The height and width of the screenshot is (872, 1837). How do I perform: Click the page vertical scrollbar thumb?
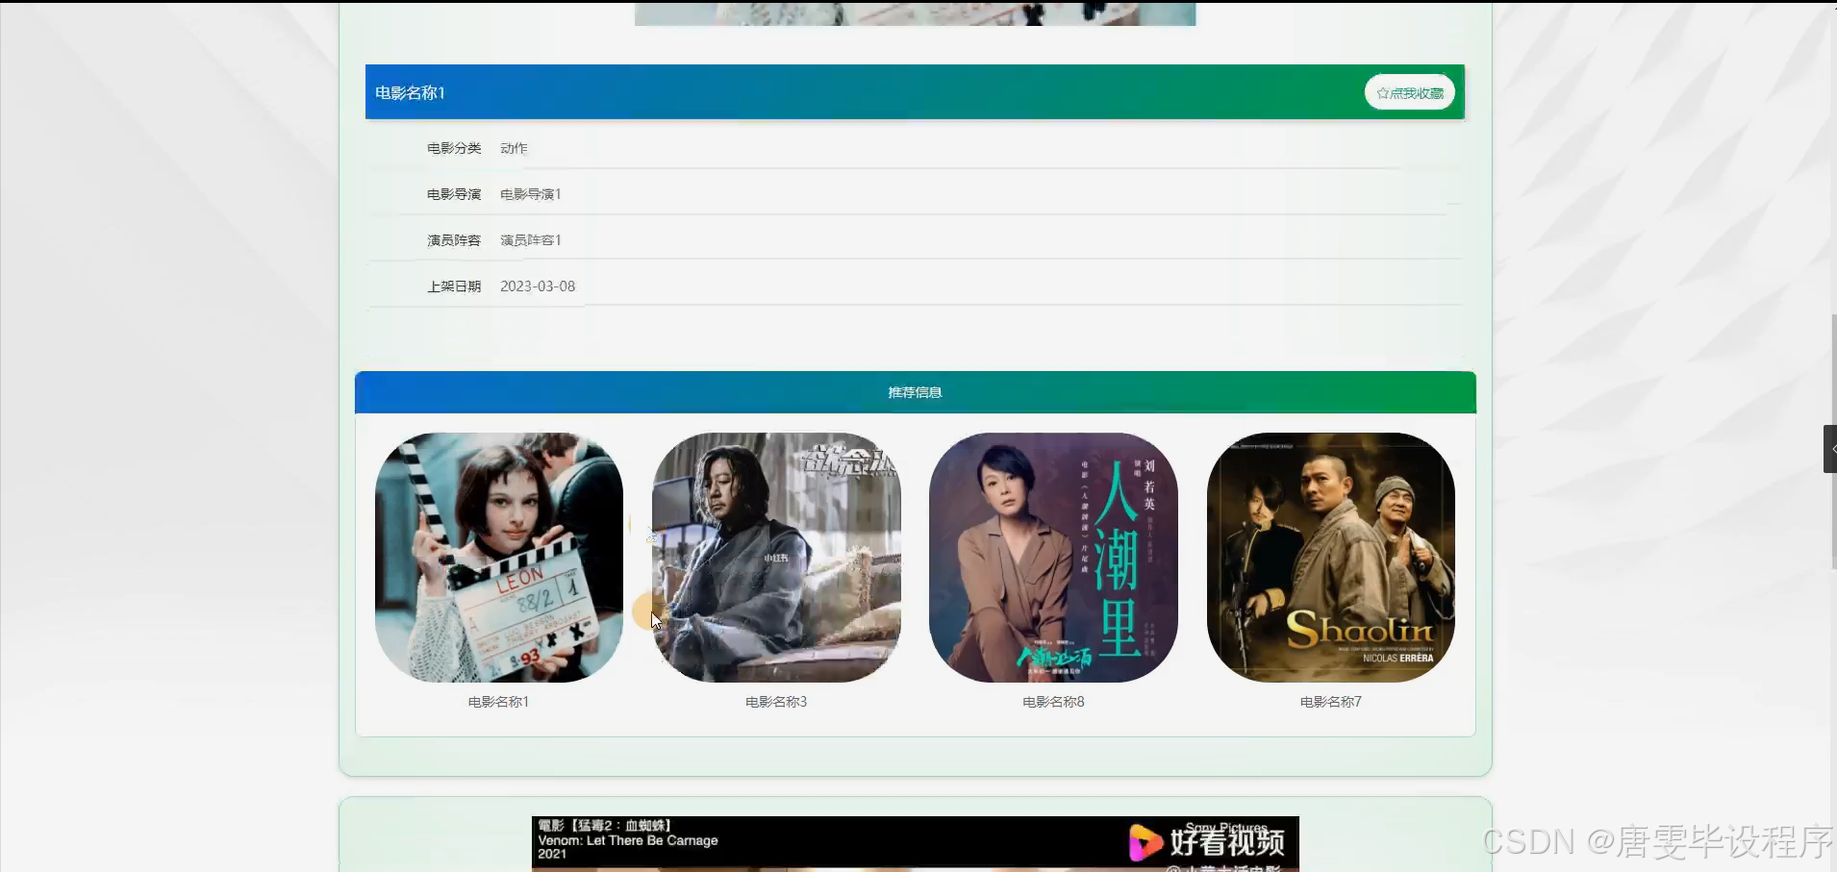click(1833, 442)
